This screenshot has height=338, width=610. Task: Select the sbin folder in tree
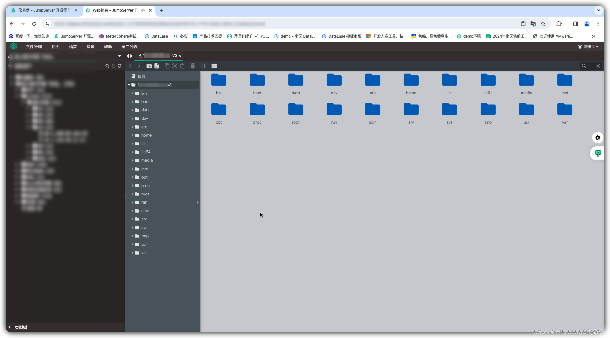point(145,211)
